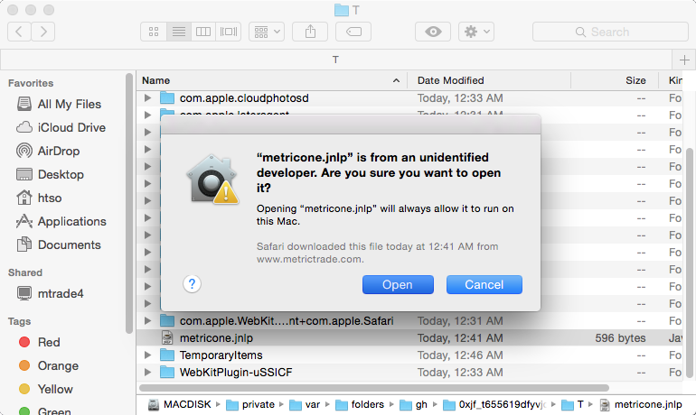The width and height of the screenshot is (696, 415).
Task: Select the TemporaryItems folder row
Action: pyautogui.click(x=409, y=355)
